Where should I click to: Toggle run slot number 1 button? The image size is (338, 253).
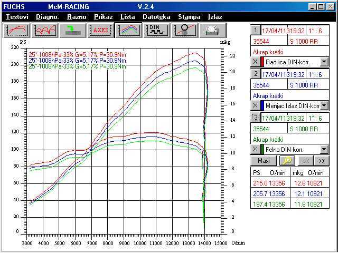tap(255, 30)
